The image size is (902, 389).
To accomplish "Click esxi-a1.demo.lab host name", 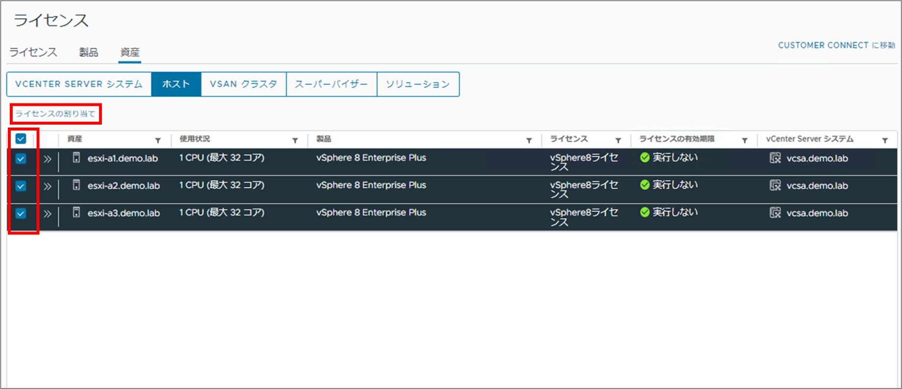I will [x=123, y=158].
